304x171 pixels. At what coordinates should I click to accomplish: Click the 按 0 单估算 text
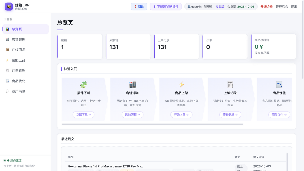click(x=262, y=53)
